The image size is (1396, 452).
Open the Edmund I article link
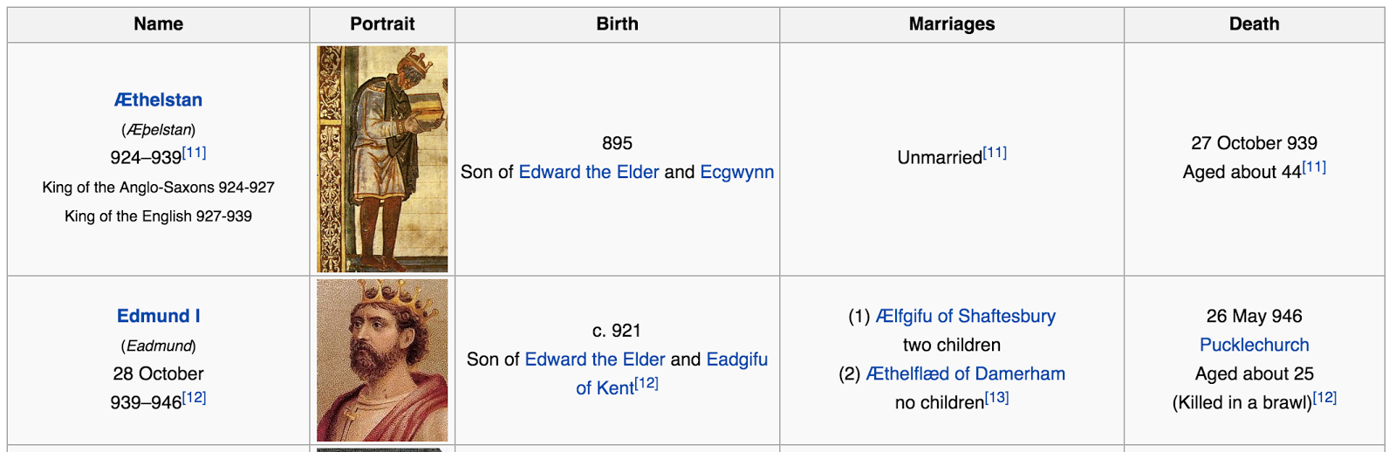tap(158, 316)
